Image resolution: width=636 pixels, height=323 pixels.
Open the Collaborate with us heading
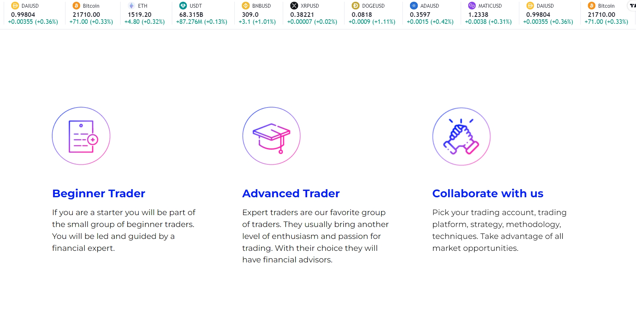point(488,193)
